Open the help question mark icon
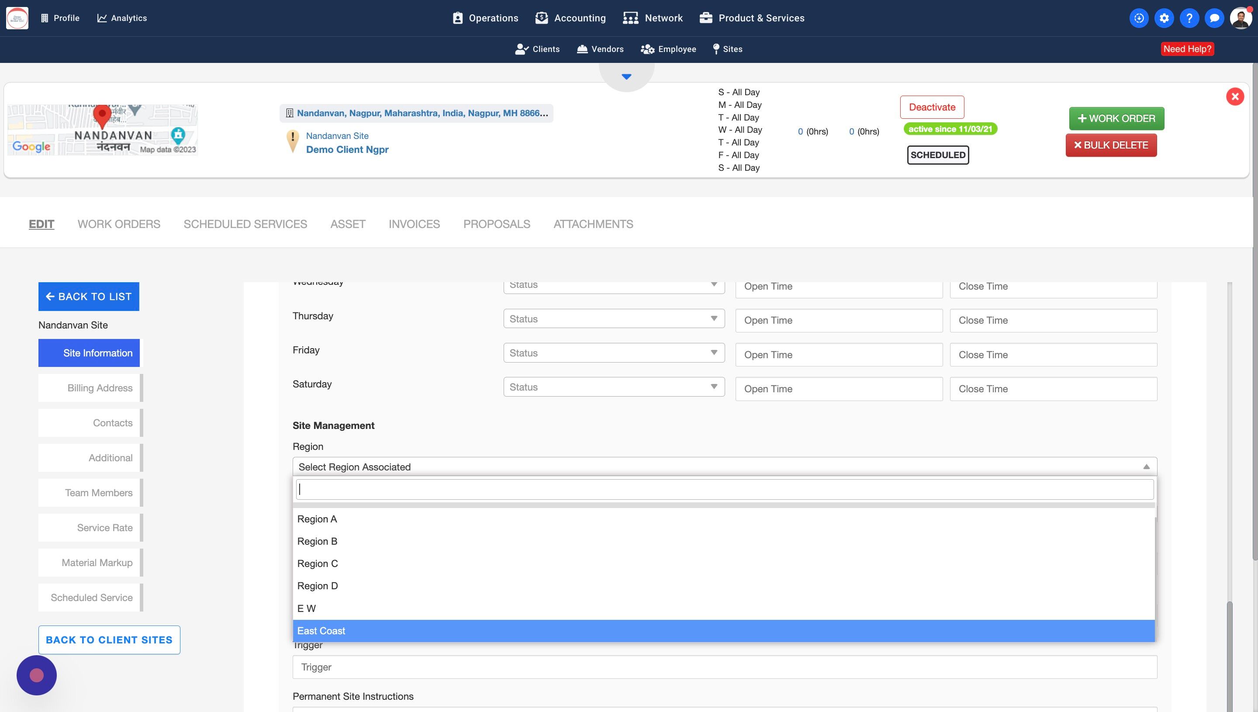 pos(1189,18)
